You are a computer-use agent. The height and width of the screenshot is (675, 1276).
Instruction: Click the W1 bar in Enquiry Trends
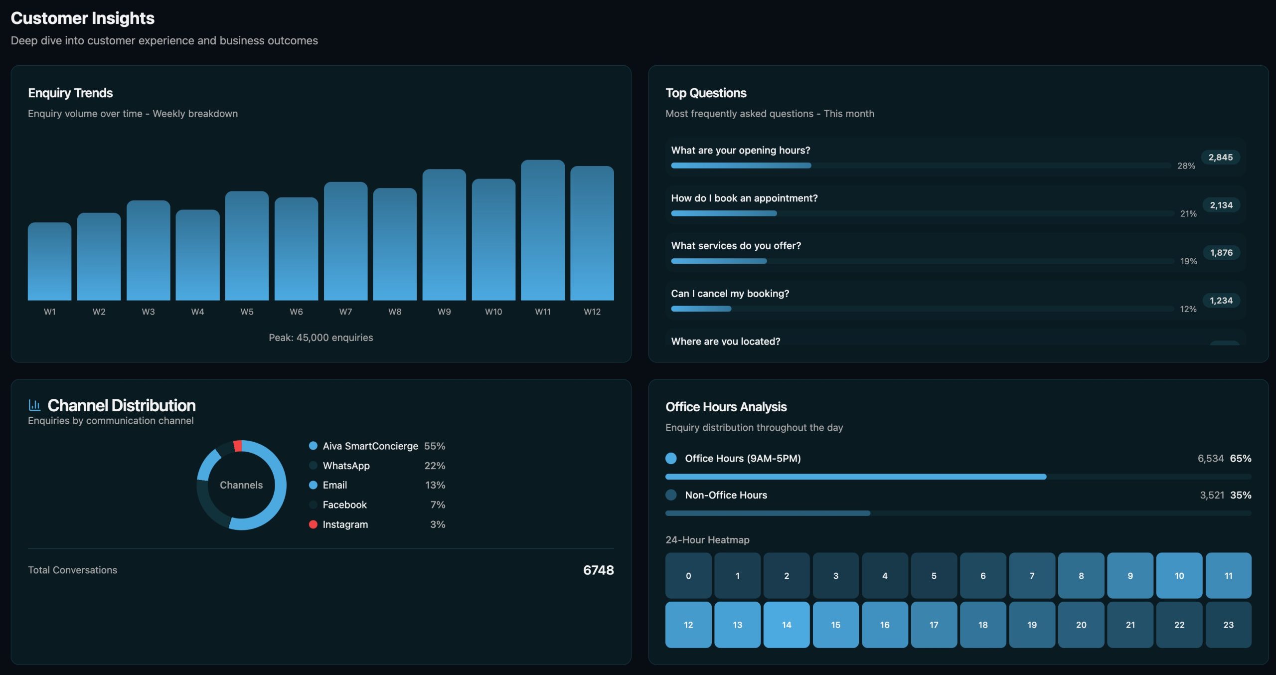[49, 261]
